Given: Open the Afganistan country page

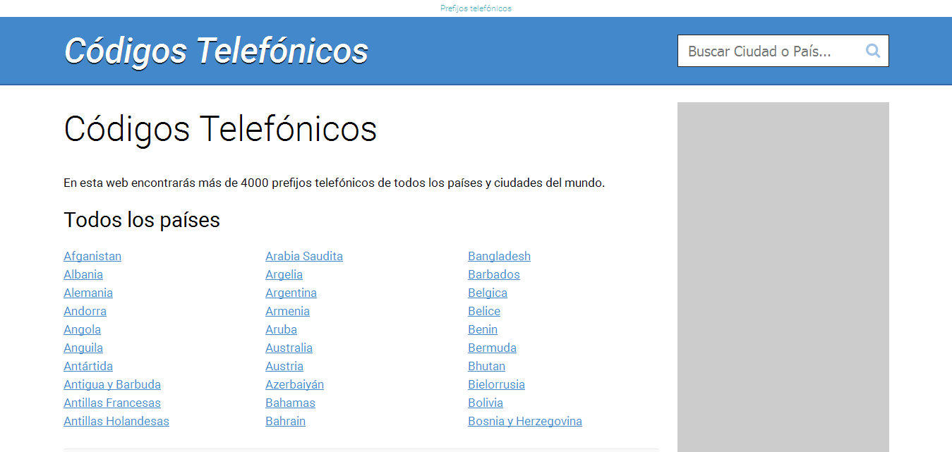Looking at the screenshot, I should pyautogui.click(x=92, y=256).
